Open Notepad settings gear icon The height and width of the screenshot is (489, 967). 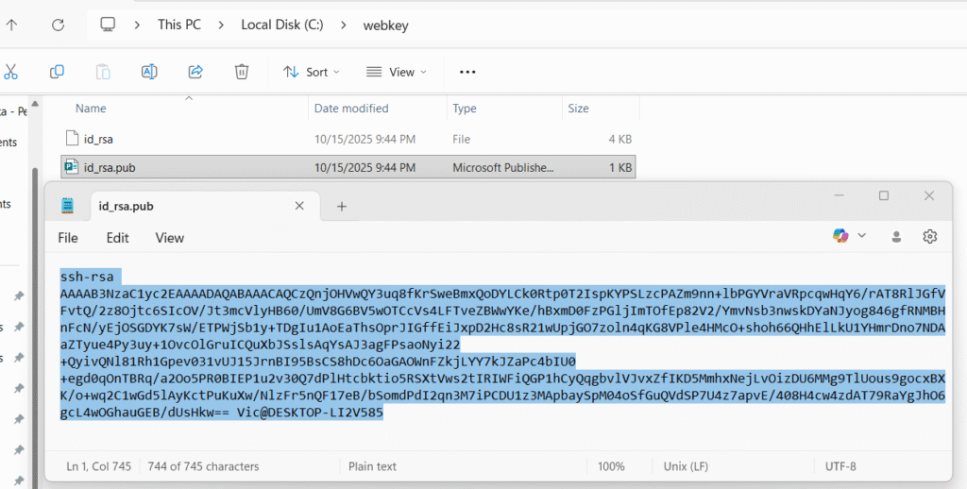929,235
